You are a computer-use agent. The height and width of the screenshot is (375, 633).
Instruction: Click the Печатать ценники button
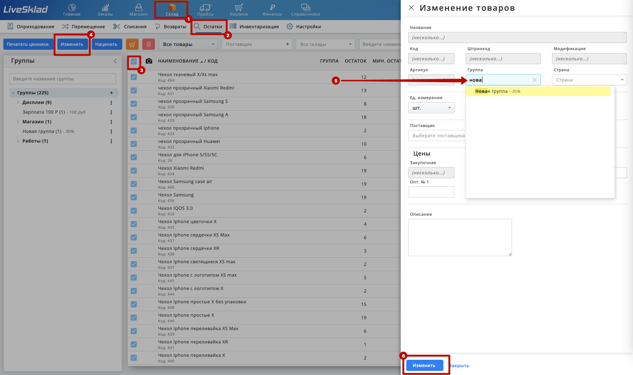(x=27, y=44)
